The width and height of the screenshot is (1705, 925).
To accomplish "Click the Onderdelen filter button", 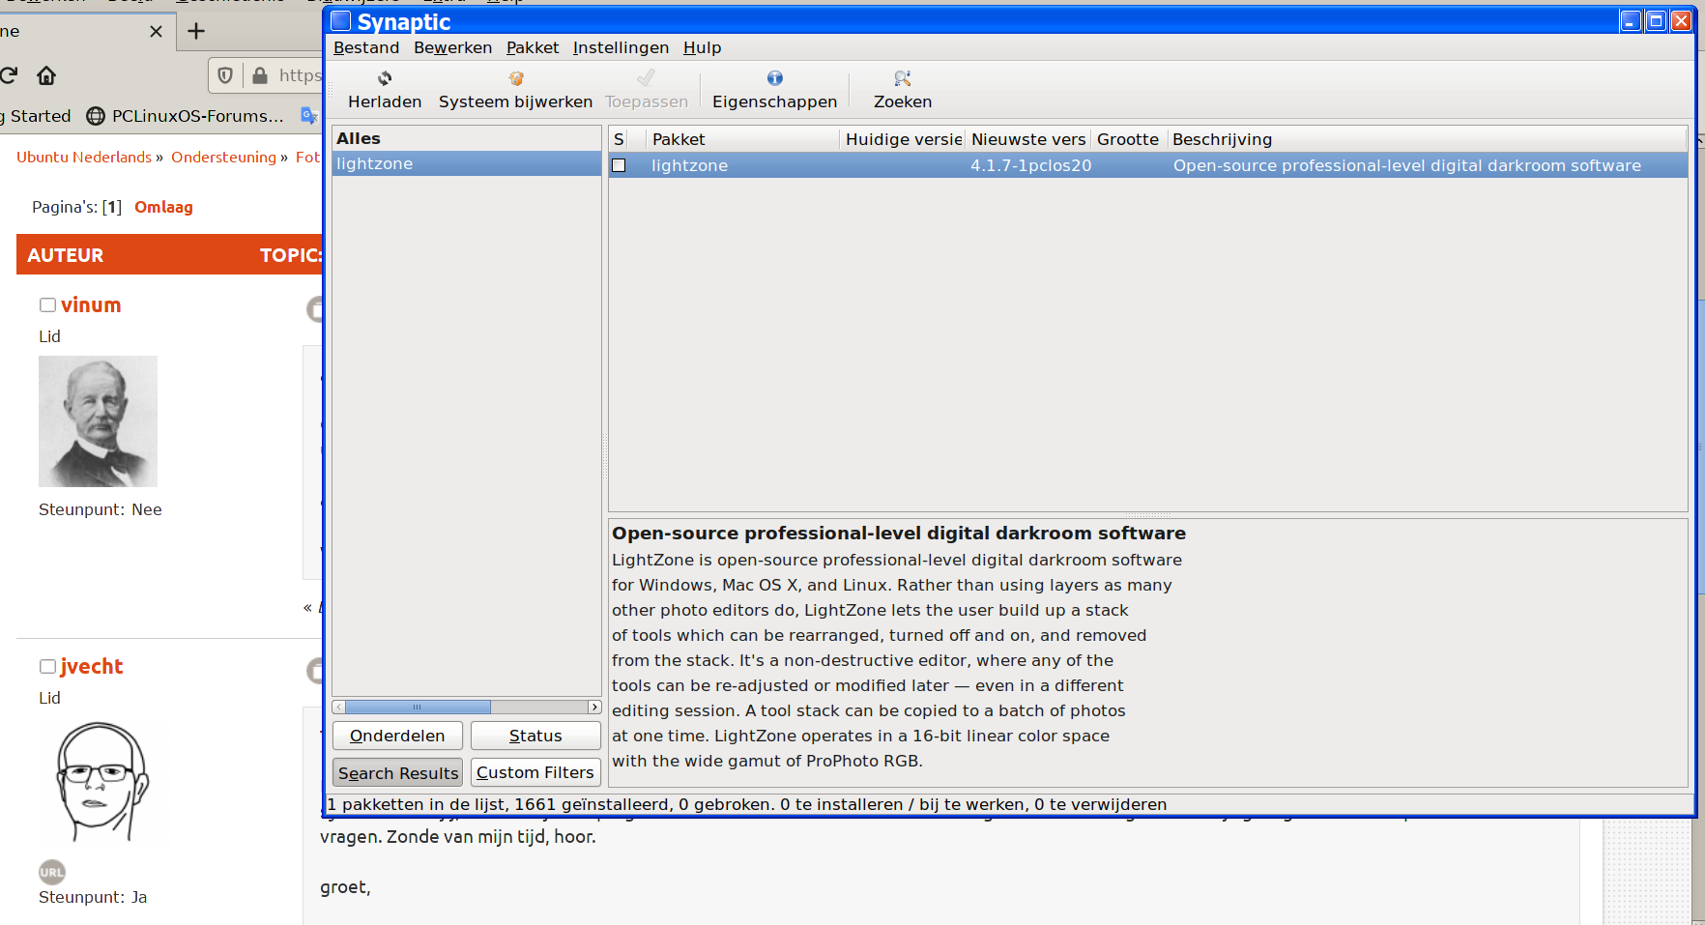I will [x=397, y=736].
